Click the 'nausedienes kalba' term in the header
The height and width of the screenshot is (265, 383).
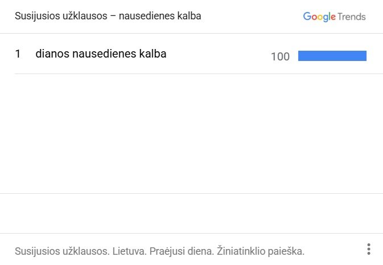tap(160, 16)
